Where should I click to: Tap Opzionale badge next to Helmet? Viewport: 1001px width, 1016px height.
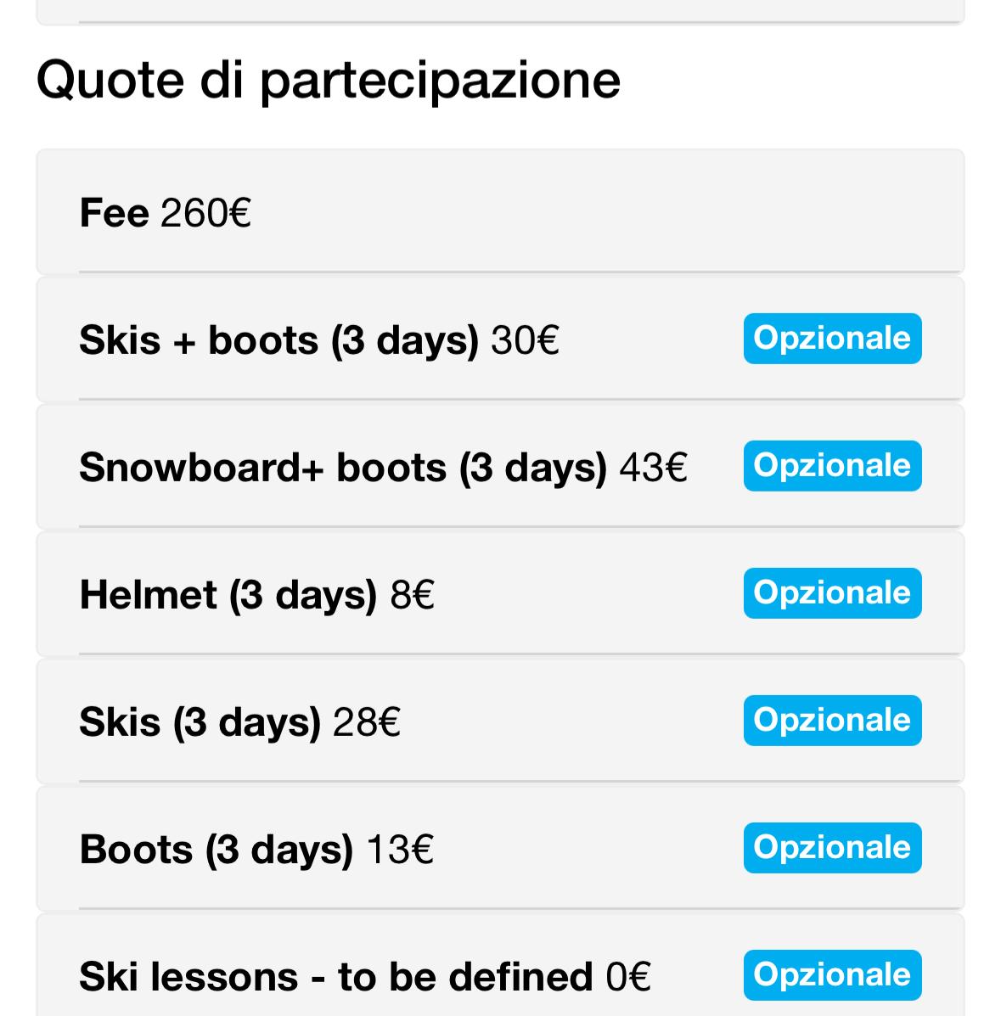point(832,593)
